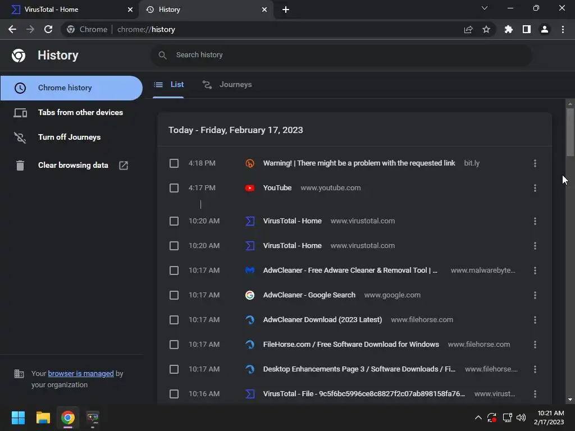Open the fourth taskbar app icon
This screenshot has height=431, width=575.
point(93,418)
